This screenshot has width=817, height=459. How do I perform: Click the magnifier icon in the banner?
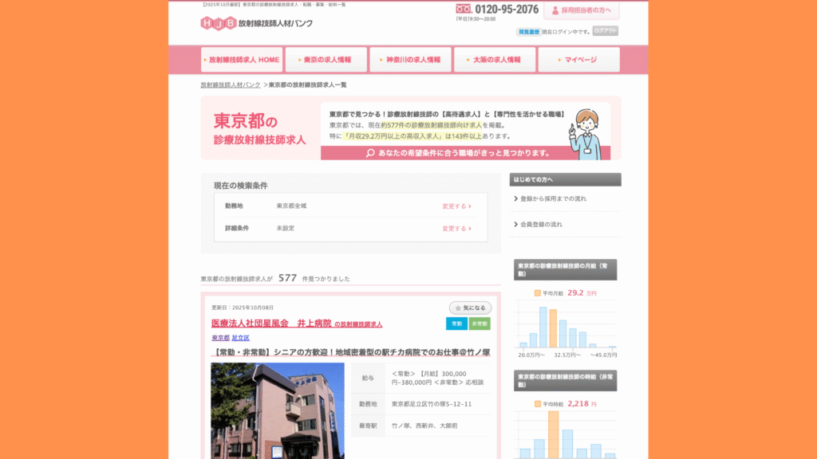[x=370, y=153]
